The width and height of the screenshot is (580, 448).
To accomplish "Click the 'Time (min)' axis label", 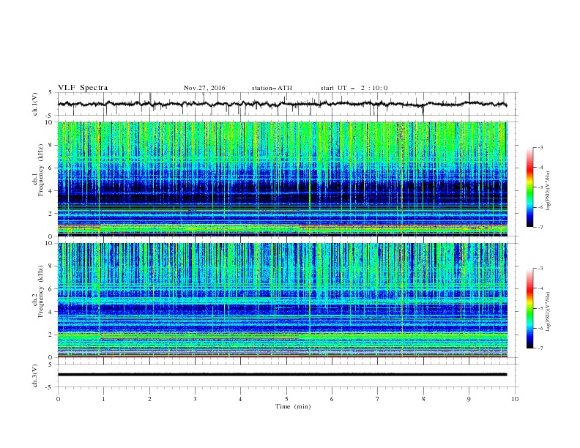I will 293,406.
